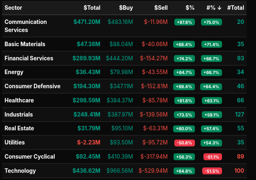Select the Industrials sector
Screen dimensions: 256x180
pos(19,114)
